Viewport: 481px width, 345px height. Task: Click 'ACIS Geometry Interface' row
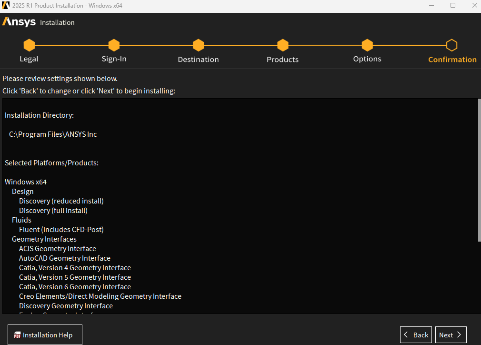pos(58,249)
